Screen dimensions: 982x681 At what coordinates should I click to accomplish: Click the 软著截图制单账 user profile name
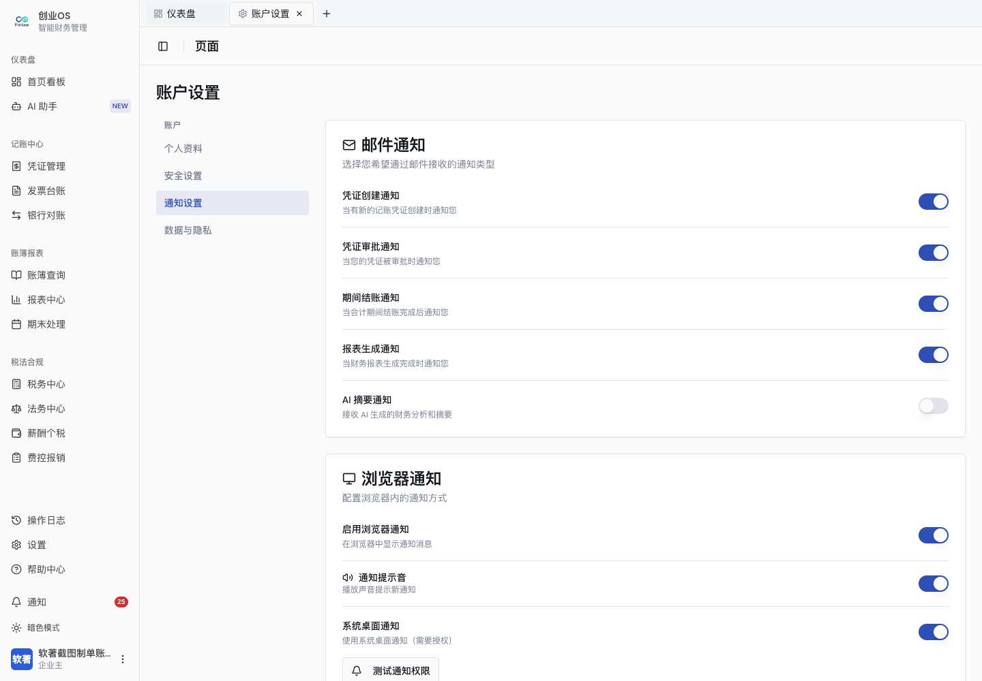point(74,653)
